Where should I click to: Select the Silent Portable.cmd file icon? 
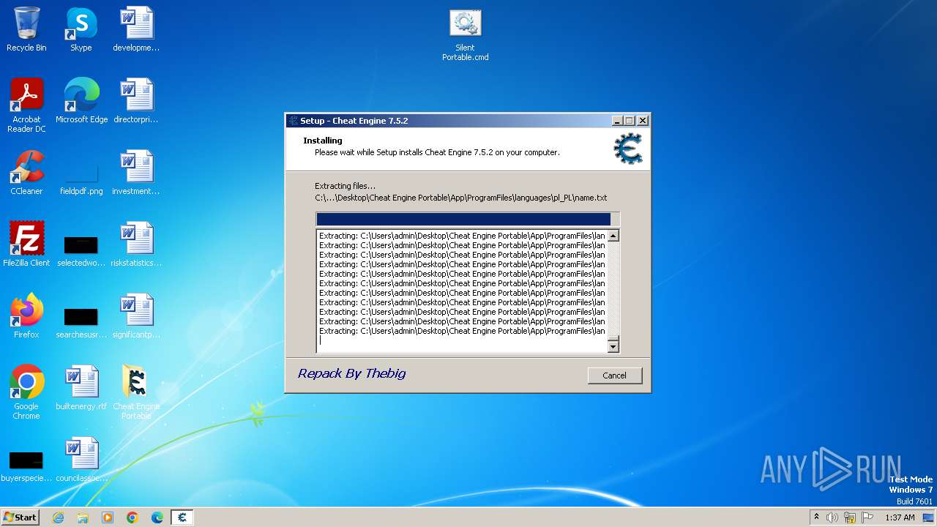click(x=466, y=35)
